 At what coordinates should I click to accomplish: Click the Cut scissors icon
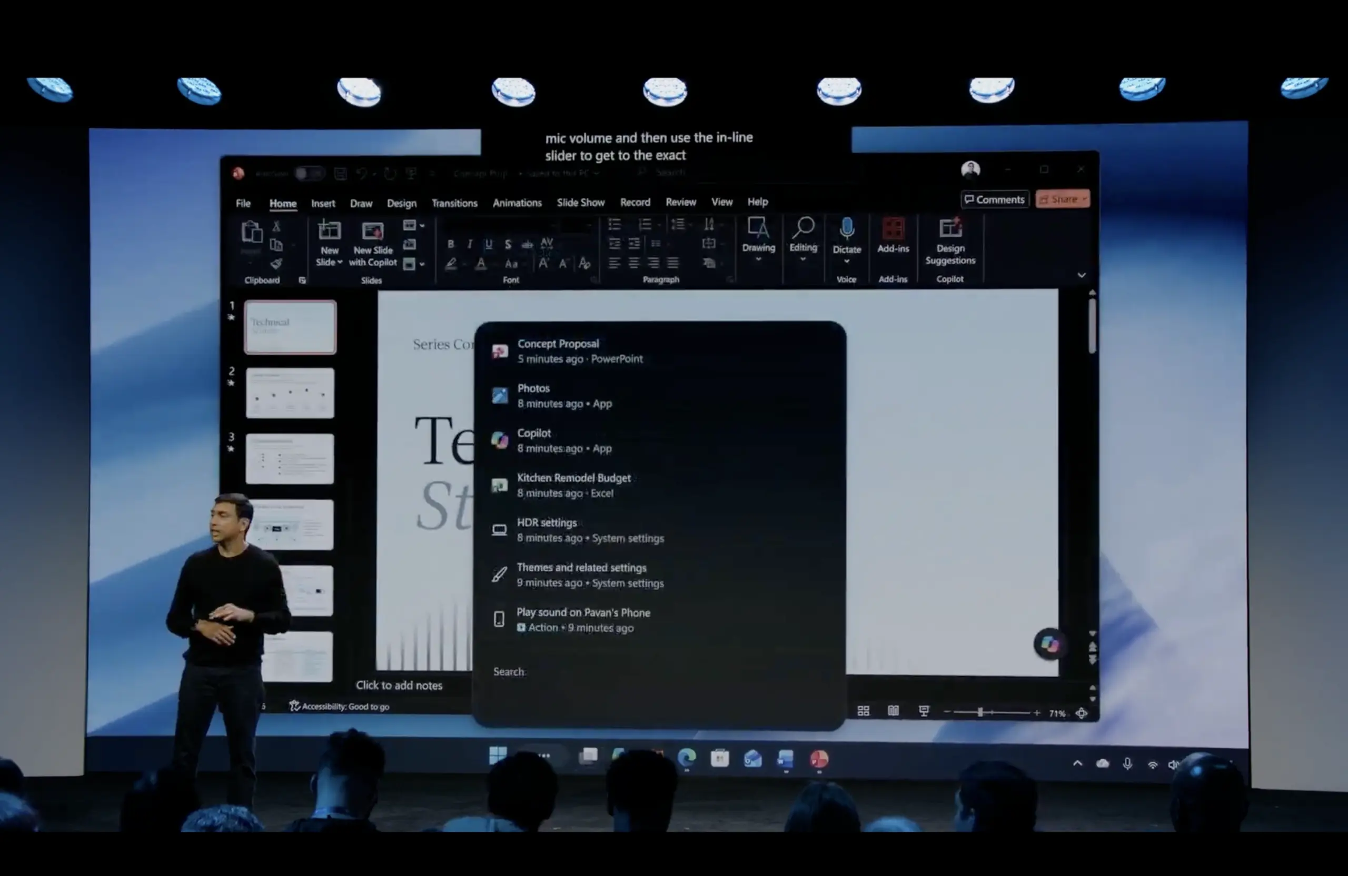click(x=276, y=226)
